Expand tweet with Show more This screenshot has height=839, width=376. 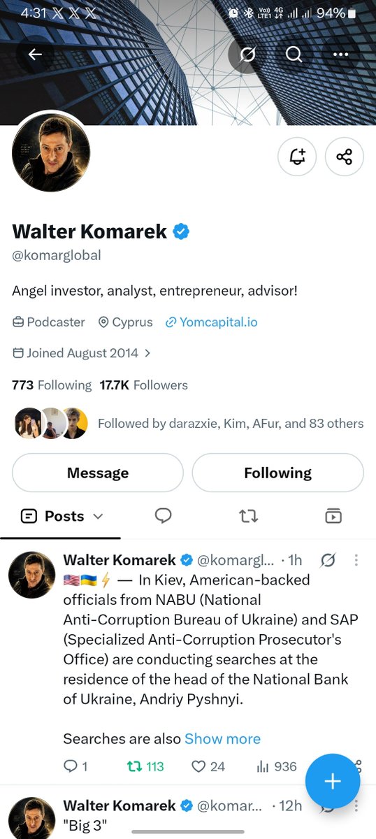coord(222,738)
